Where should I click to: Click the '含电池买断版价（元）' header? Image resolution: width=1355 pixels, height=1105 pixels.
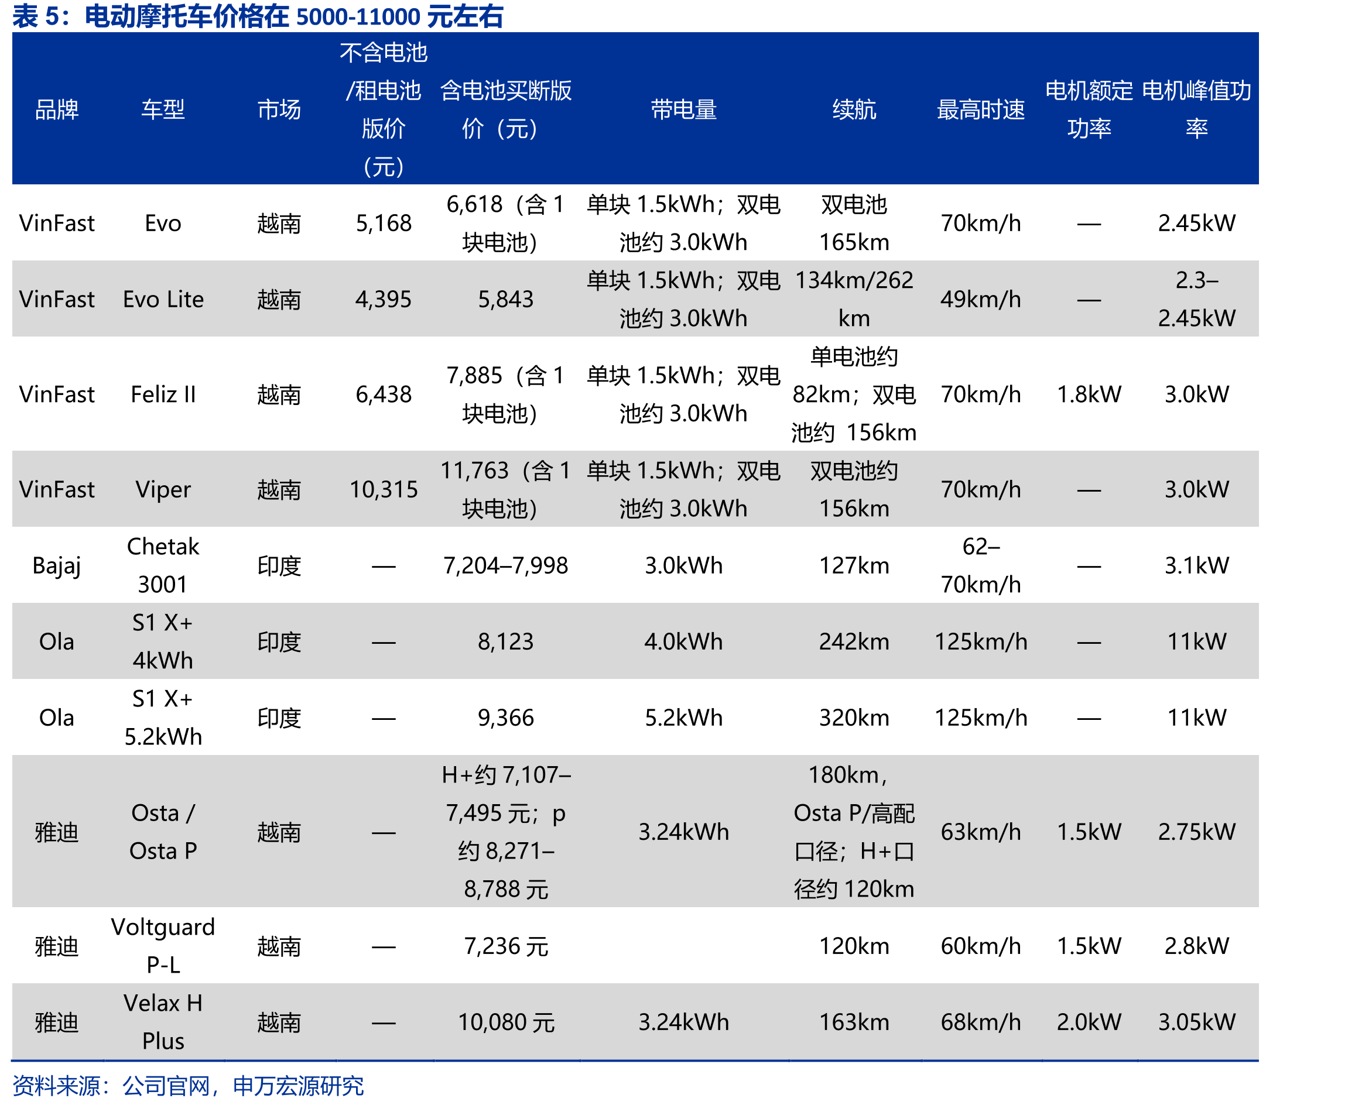(505, 109)
